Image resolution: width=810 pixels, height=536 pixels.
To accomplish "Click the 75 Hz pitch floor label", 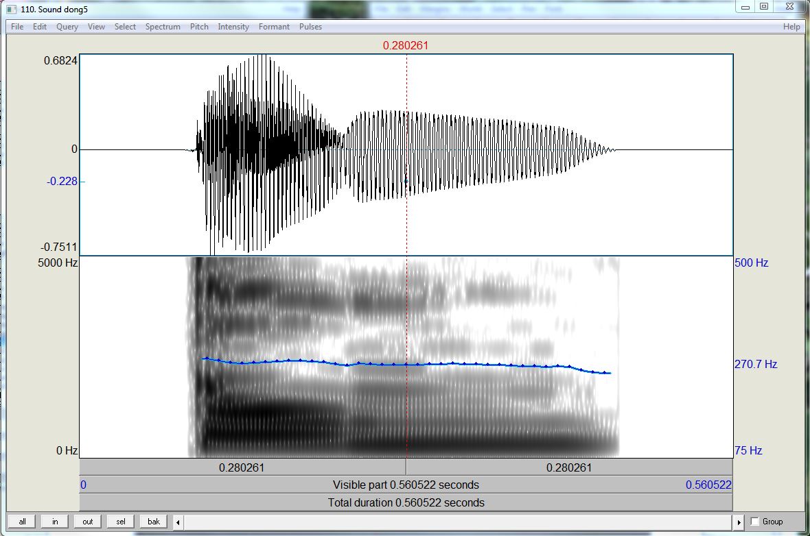I will click(748, 450).
